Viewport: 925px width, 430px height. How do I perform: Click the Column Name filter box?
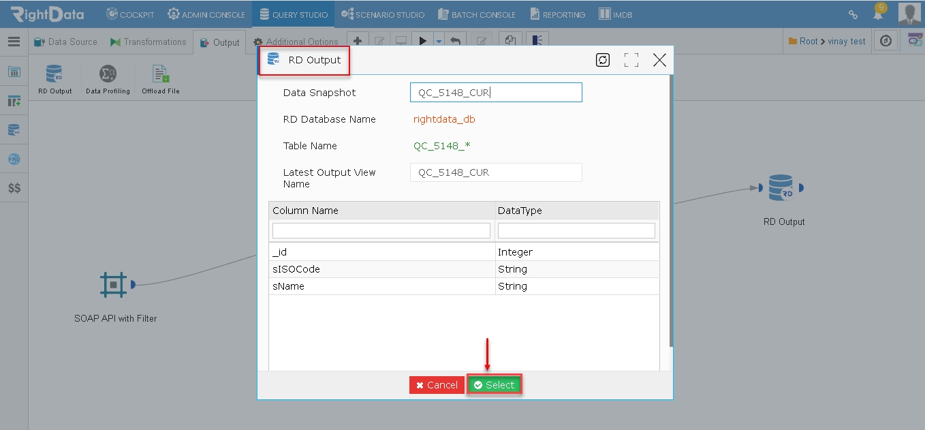(381, 230)
